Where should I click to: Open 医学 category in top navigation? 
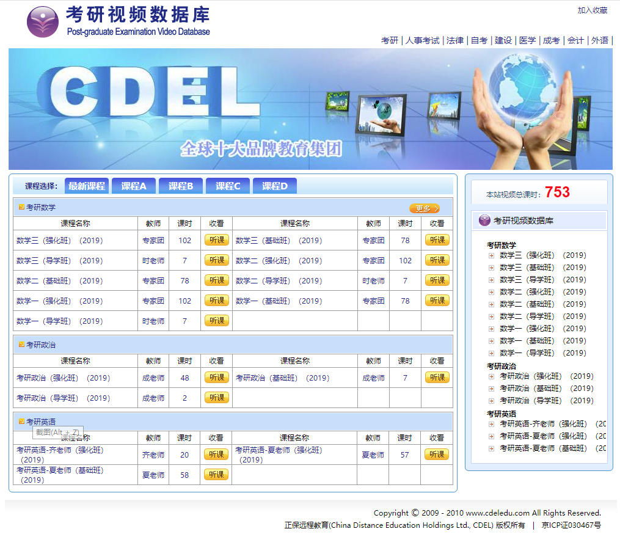click(527, 40)
